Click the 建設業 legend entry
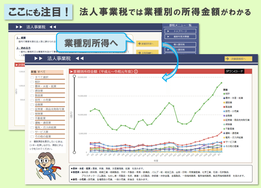The image size is (261, 188). coord(228,103)
